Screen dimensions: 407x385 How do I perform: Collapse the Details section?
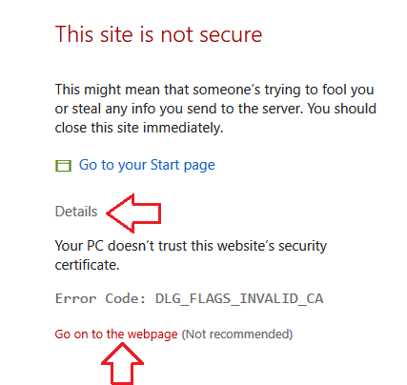pos(76,212)
